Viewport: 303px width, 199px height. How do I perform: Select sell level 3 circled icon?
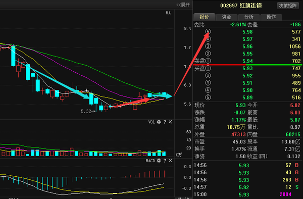208,46
